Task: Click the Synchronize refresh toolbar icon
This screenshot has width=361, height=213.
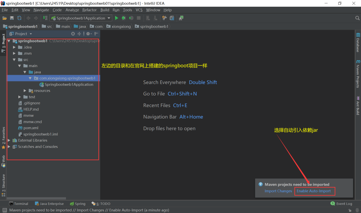Action: 19,18
